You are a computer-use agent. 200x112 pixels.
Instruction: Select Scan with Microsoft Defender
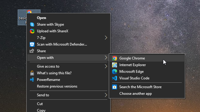coord(68,44)
